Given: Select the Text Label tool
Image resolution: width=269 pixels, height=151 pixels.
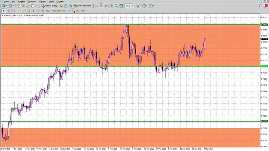Looking at the screenshot, I should coord(38,11).
